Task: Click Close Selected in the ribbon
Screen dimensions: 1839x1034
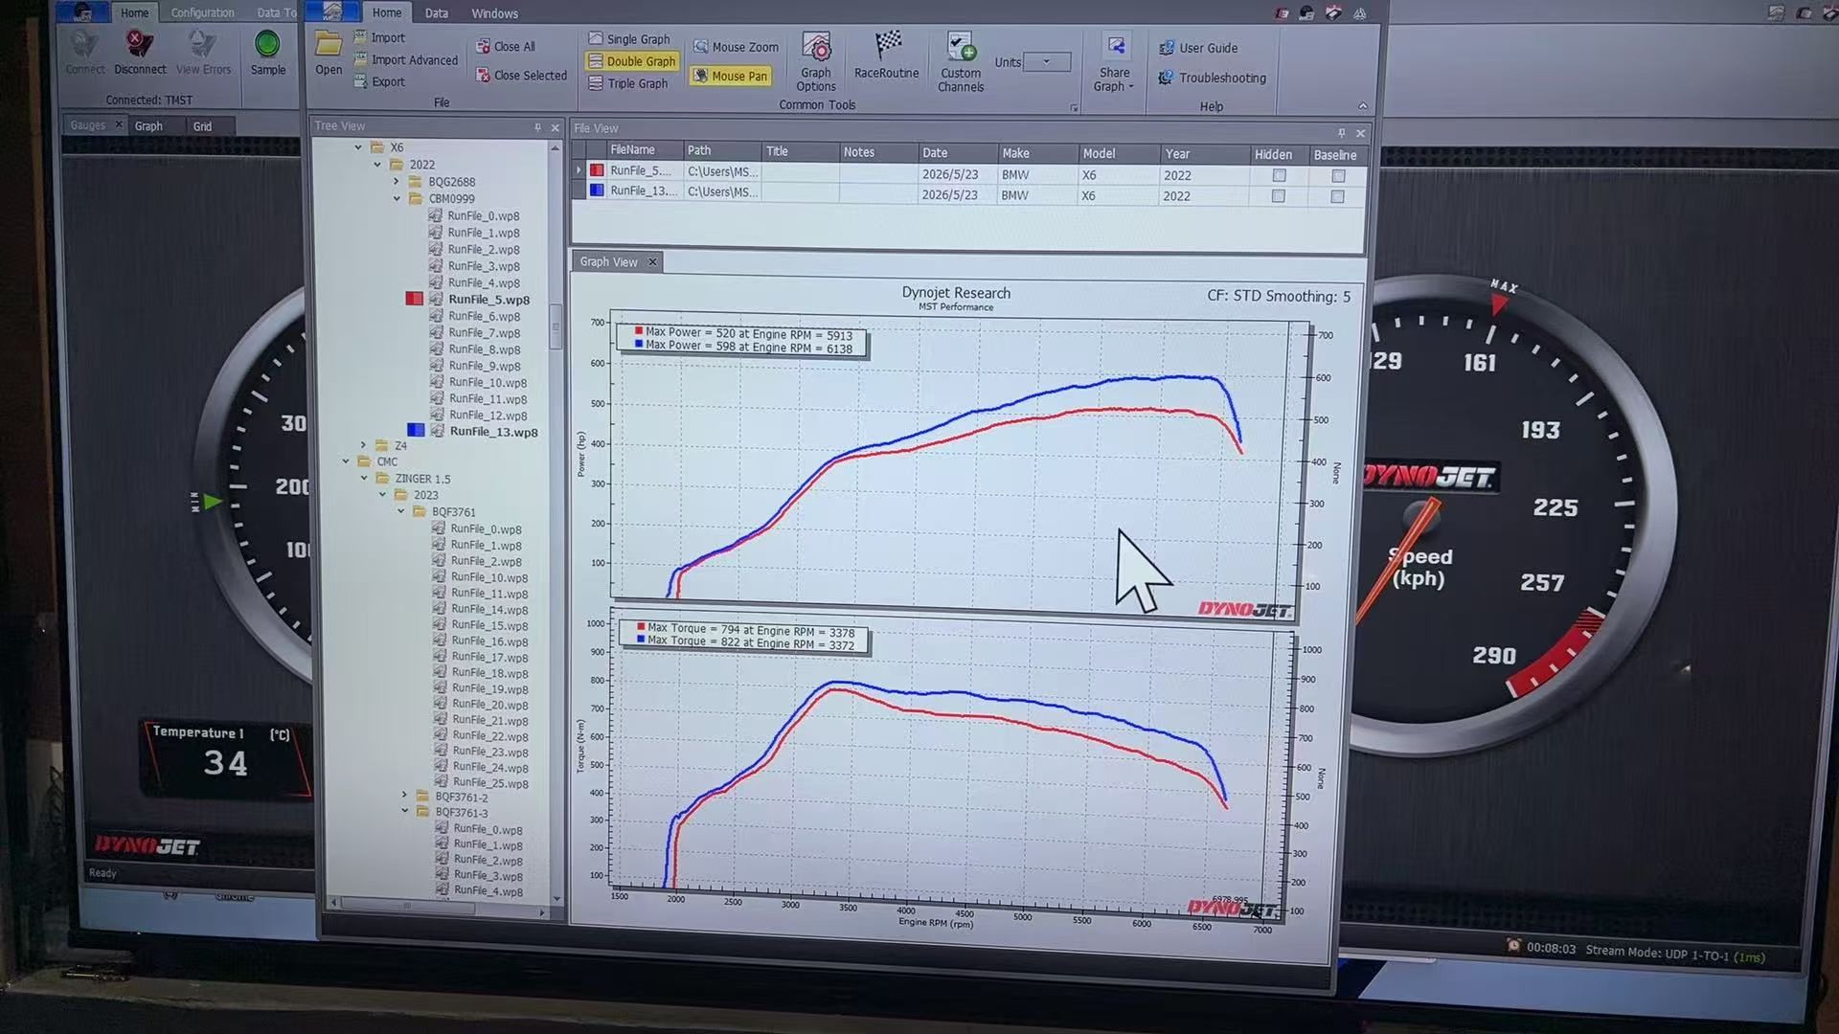Action: (x=521, y=75)
